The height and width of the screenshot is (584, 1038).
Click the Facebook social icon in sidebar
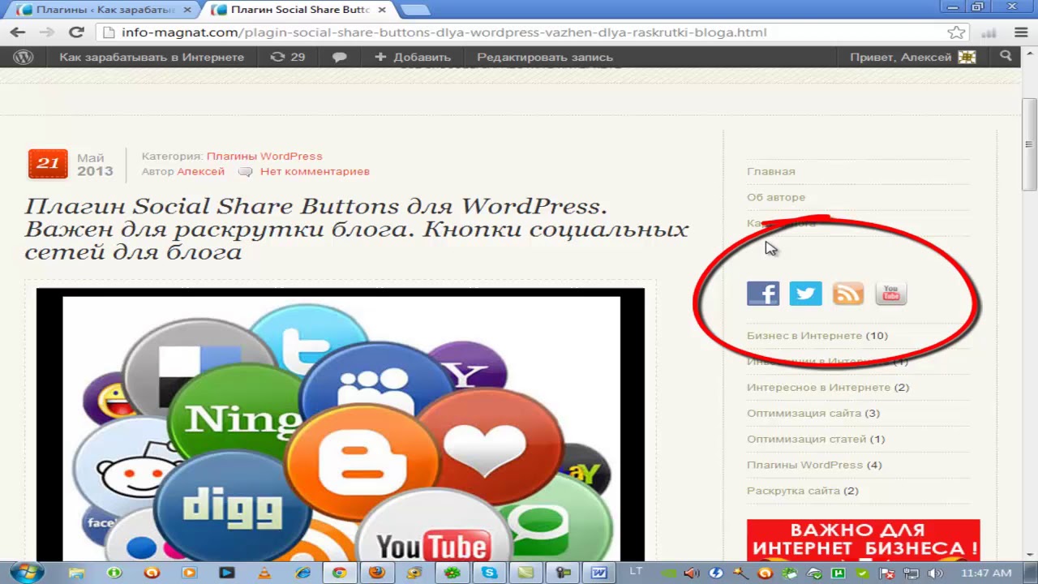click(763, 293)
